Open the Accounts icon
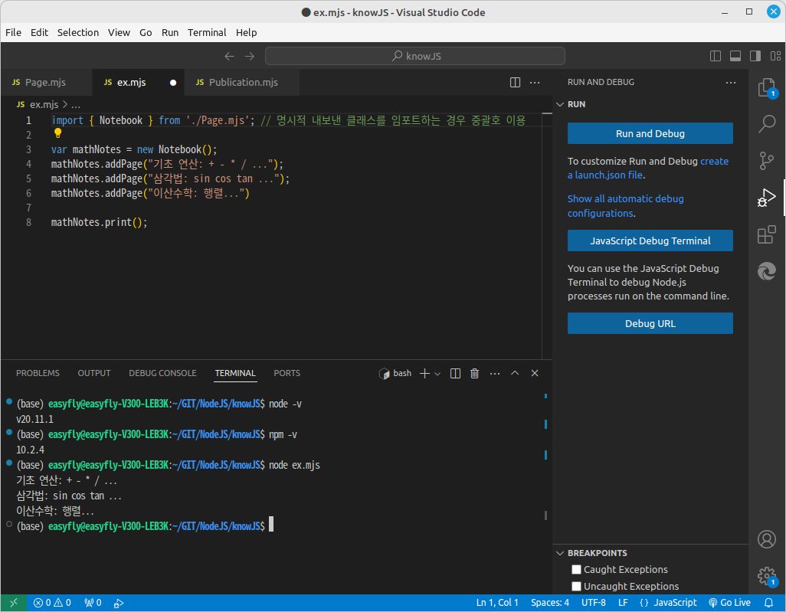The height and width of the screenshot is (612, 786). click(766, 539)
